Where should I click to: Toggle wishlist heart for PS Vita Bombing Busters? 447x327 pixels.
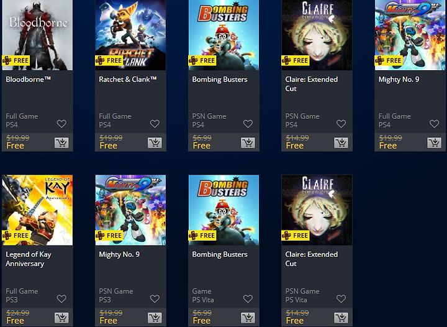[248, 299]
